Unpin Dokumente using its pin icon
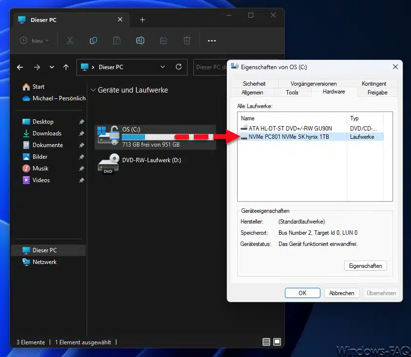This screenshot has width=411, height=357. click(81, 145)
